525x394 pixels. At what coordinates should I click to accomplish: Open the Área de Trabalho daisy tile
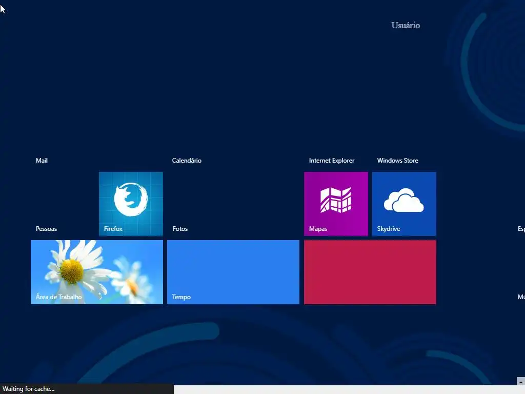tap(97, 272)
